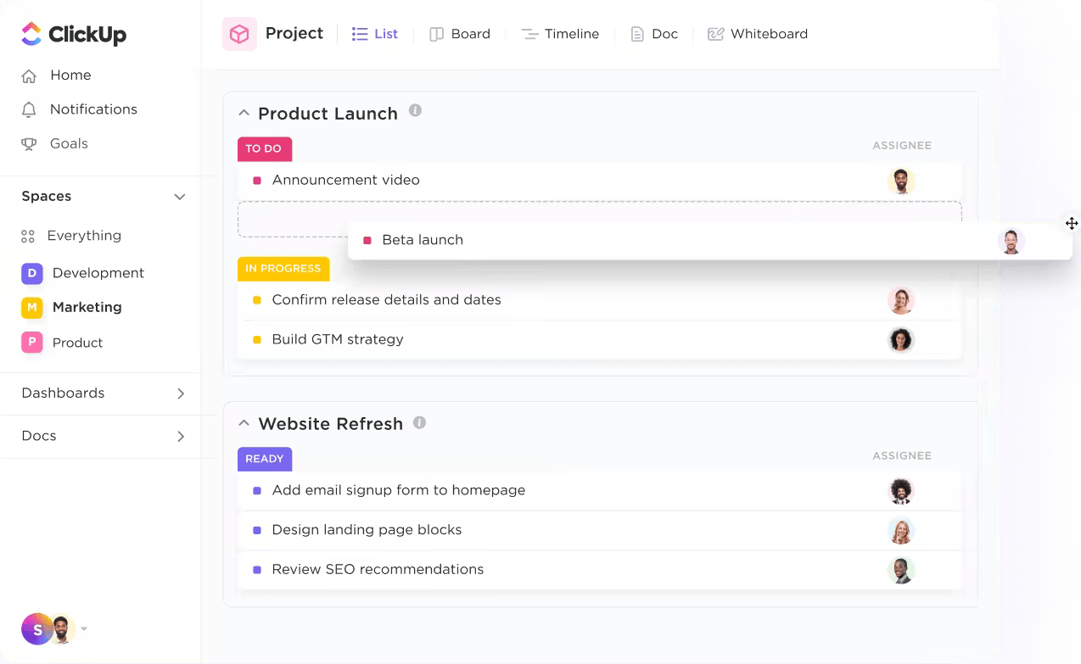Viewport: 1081px width, 664px height.
Task: Open Notifications bell icon
Action: (x=29, y=110)
